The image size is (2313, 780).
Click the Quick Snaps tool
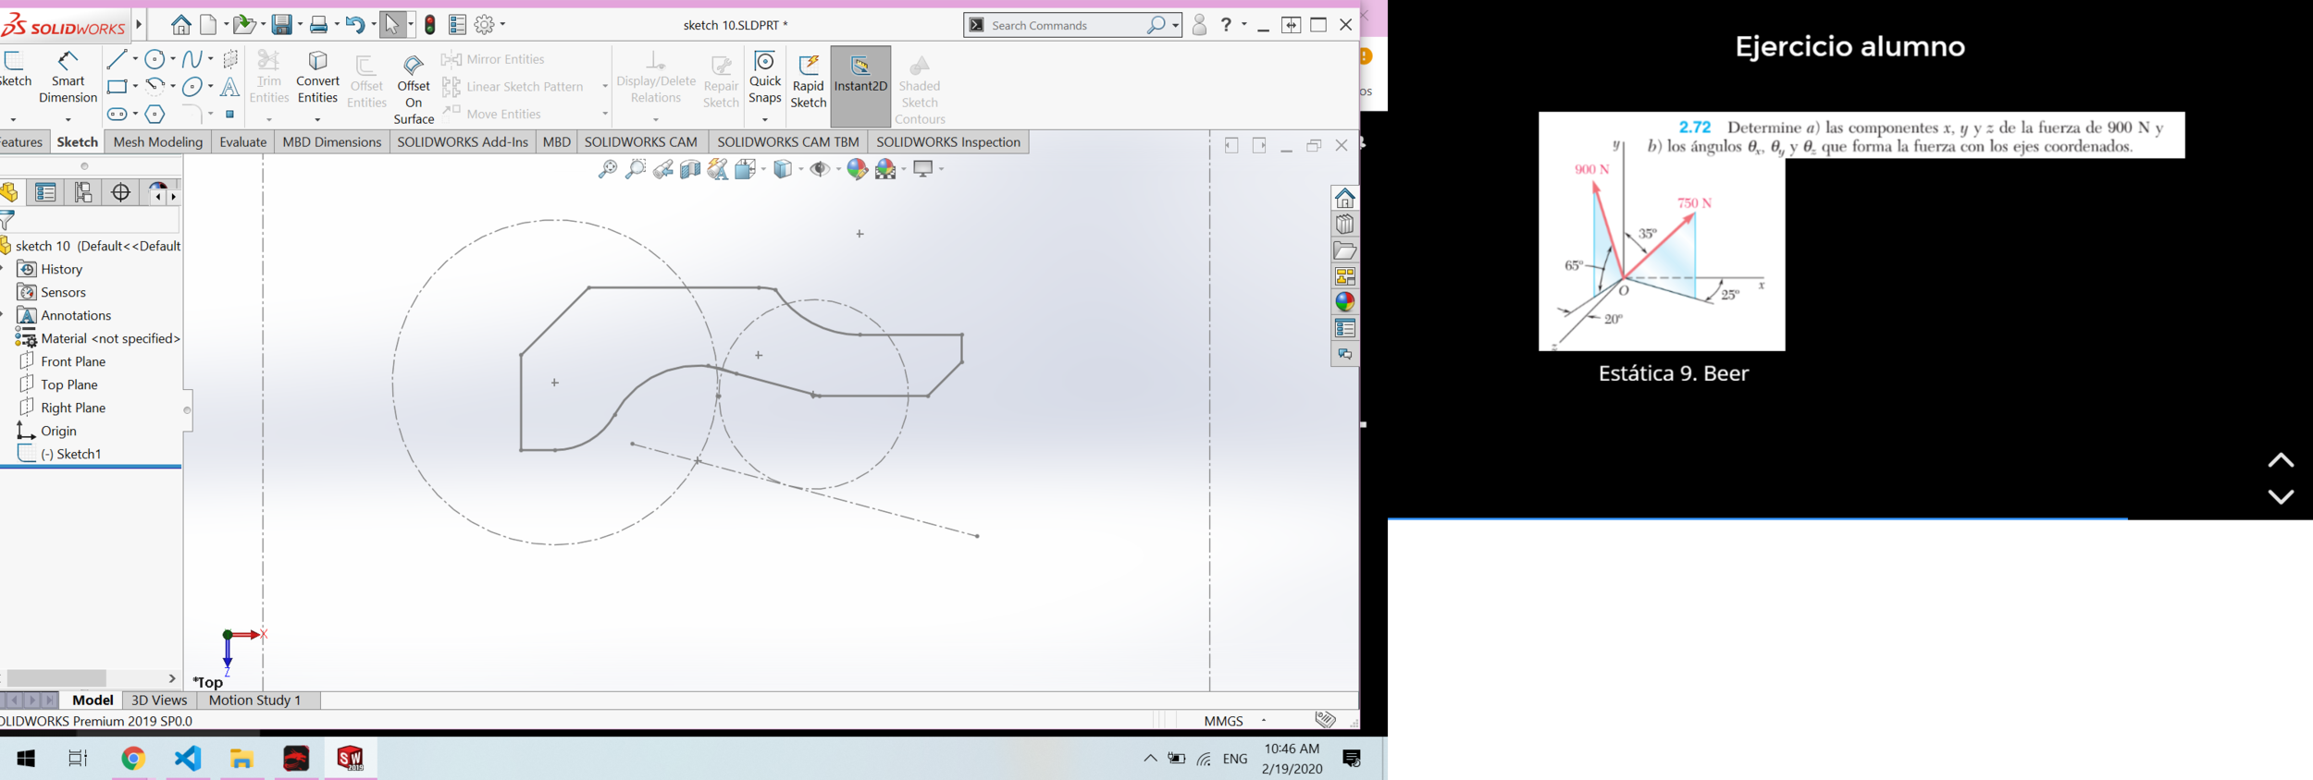point(765,77)
